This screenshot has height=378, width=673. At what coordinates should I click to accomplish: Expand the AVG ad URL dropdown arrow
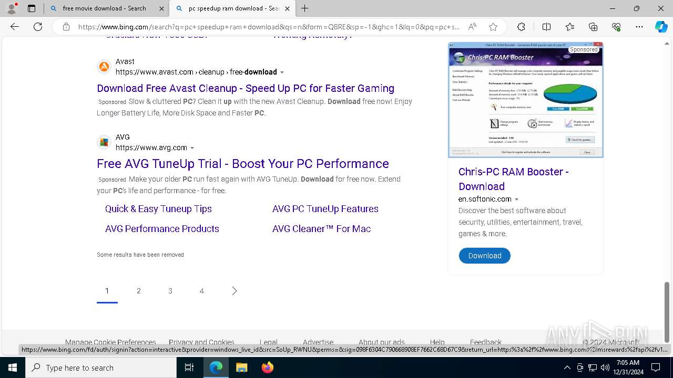(x=192, y=148)
